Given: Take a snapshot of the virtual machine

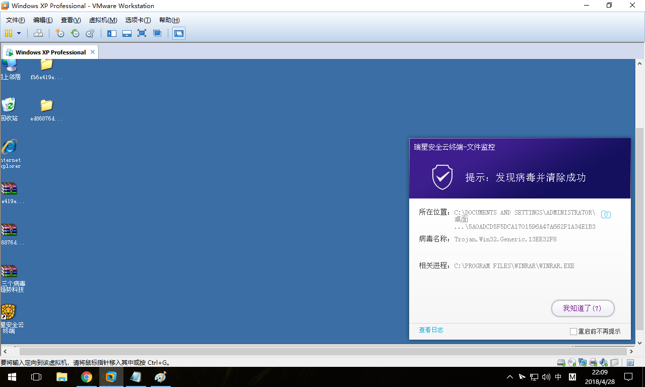Looking at the screenshot, I should [x=60, y=33].
